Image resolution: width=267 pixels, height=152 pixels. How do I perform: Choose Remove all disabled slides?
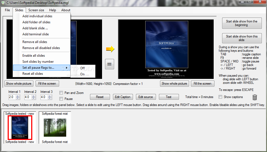[x=42, y=48]
